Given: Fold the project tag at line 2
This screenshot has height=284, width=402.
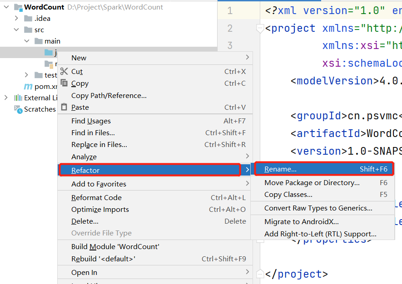Looking at the screenshot, I should click(260, 28).
